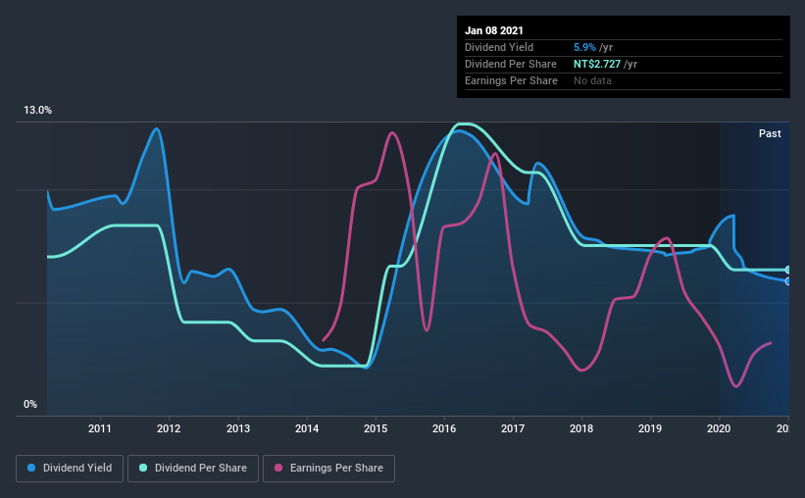
Task: Click the 2017 x-axis label
Action: [513, 428]
